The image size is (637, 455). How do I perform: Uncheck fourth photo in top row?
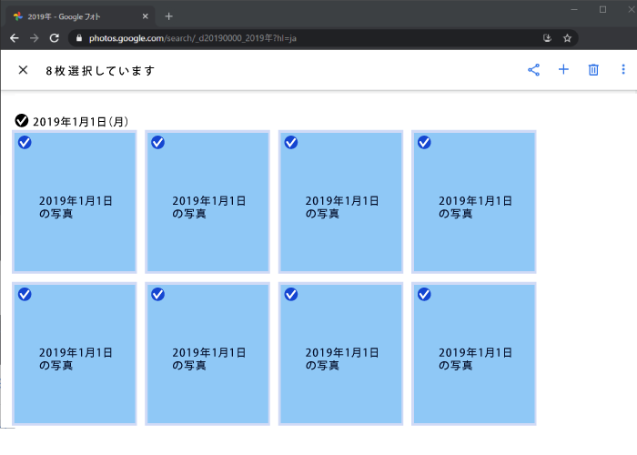(x=424, y=143)
